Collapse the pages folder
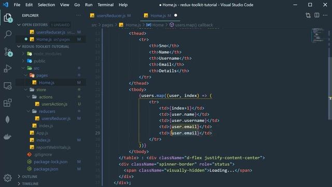Image resolution: width=332 pixels, height=187 pixels. point(25,75)
